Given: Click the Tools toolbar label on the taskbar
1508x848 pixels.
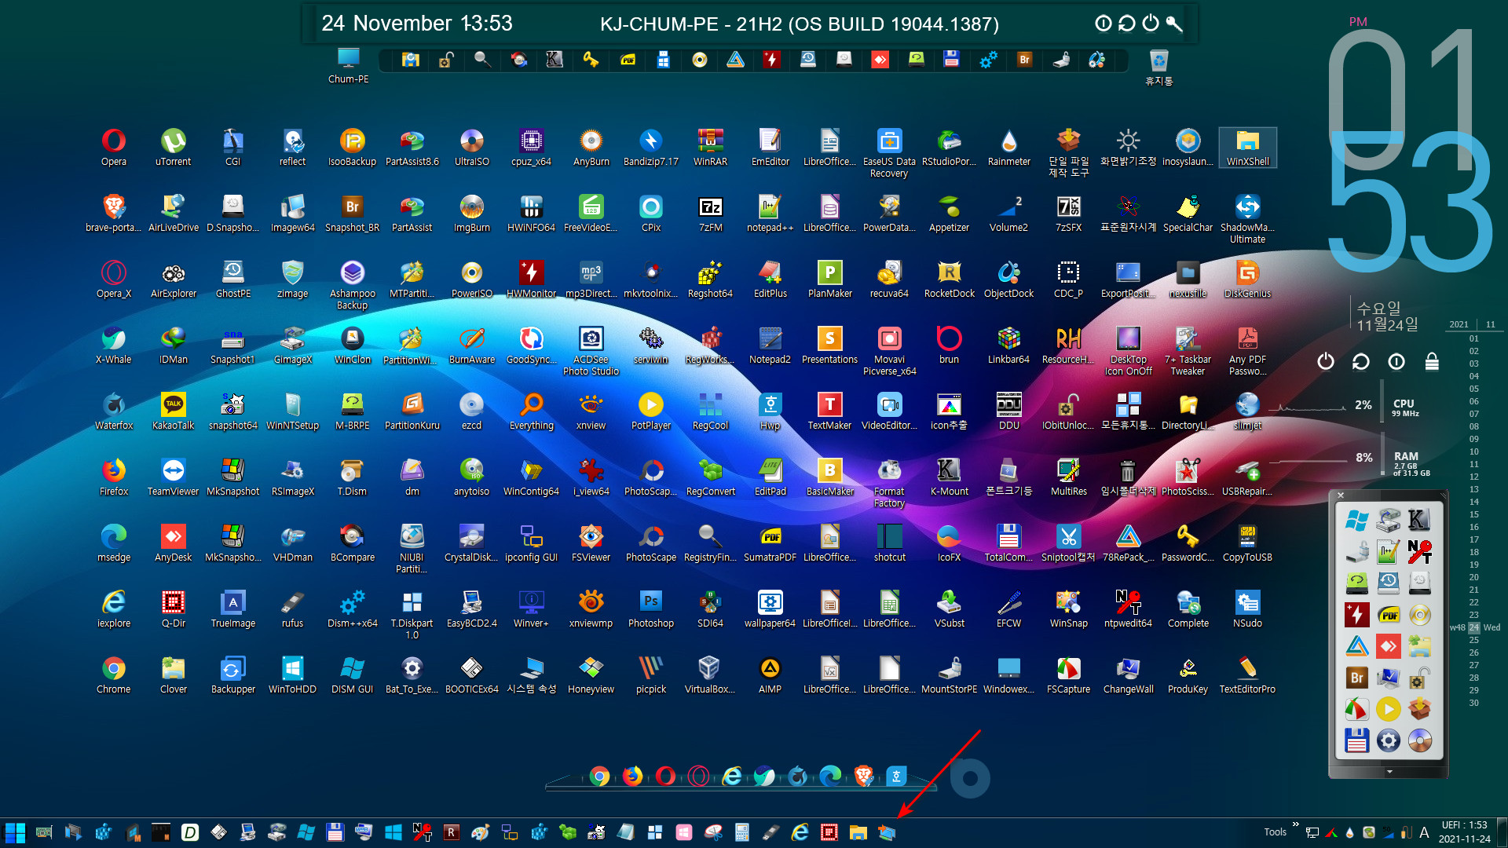Looking at the screenshot, I should (x=1276, y=832).
